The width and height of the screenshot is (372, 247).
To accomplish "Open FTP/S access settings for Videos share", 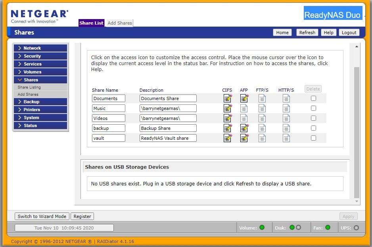I will (x=262, y=118).
